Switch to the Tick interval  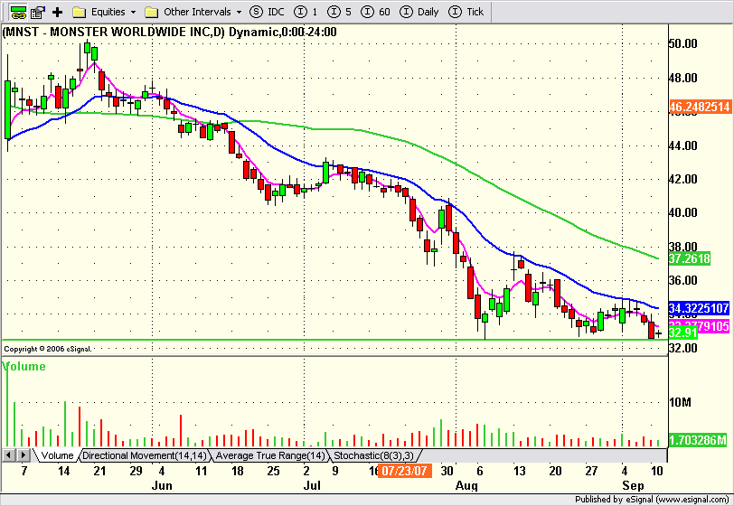(466, 12)
